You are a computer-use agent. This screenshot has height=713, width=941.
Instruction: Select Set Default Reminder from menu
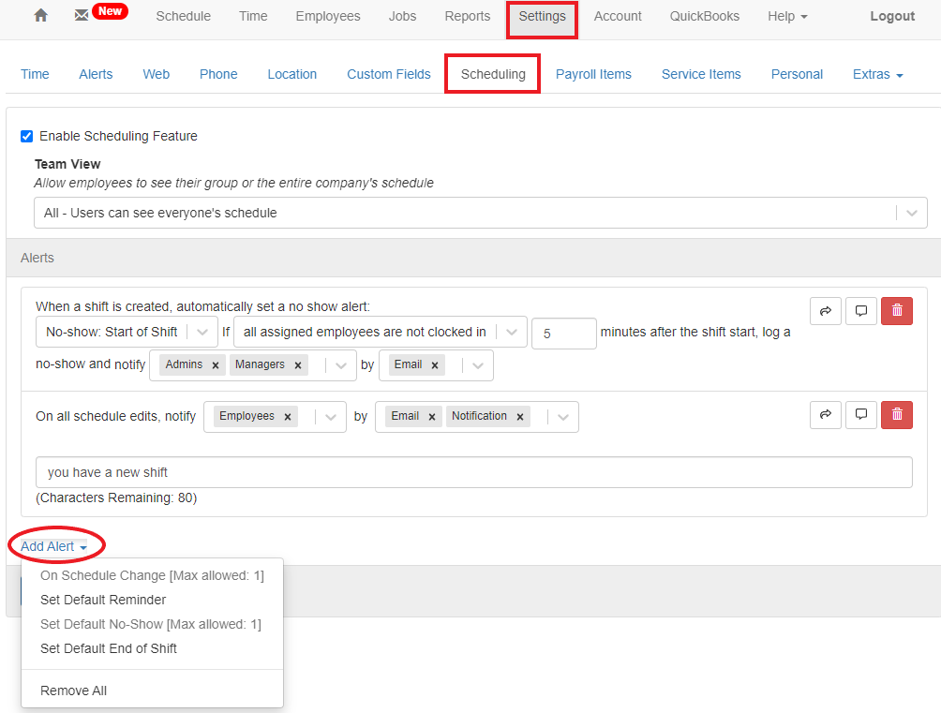[103, 600]
